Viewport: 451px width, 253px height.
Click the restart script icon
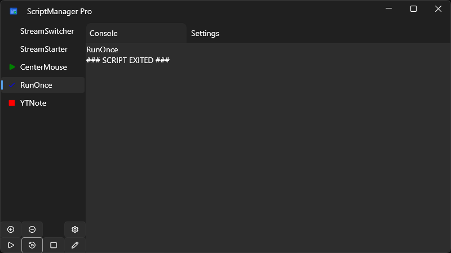[x=32, y=245]
